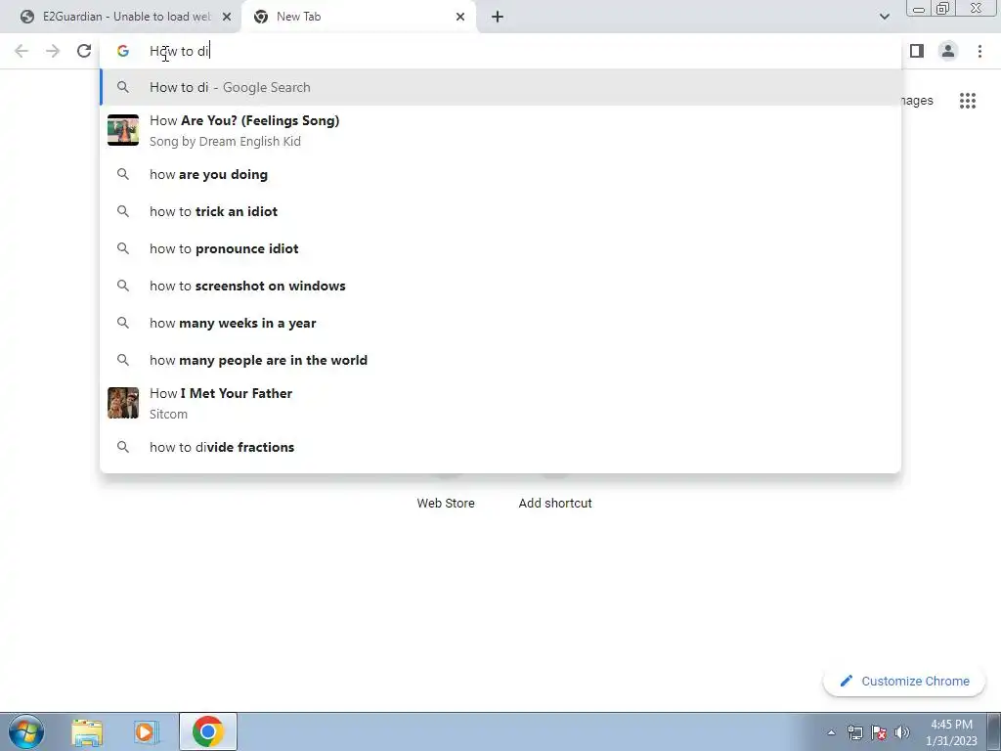1001x751 pixels.
Task: Pick 'how many people are in the world'
Action: [500, 360]
